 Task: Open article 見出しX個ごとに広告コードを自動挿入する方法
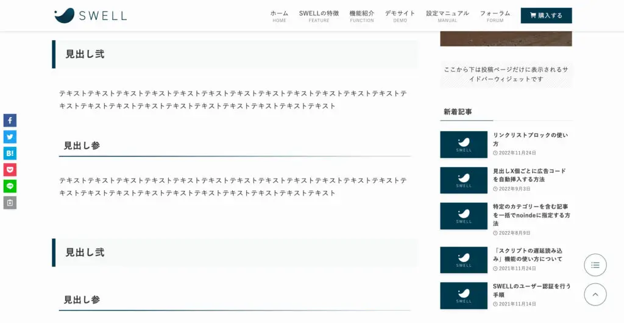point(530,175)
